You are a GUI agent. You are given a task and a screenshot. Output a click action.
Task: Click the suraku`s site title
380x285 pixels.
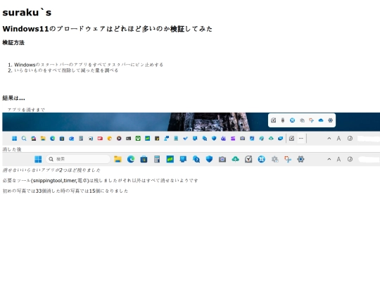click(x=27, y=13)
